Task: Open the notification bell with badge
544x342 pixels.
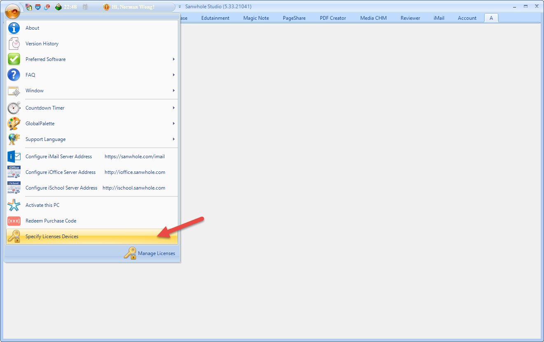Action: coord(47,7)
